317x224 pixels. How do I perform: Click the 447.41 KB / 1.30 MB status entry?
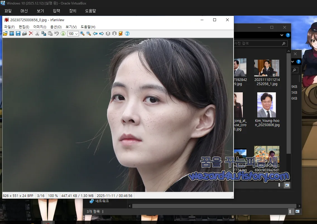click(x=77, y=196)
